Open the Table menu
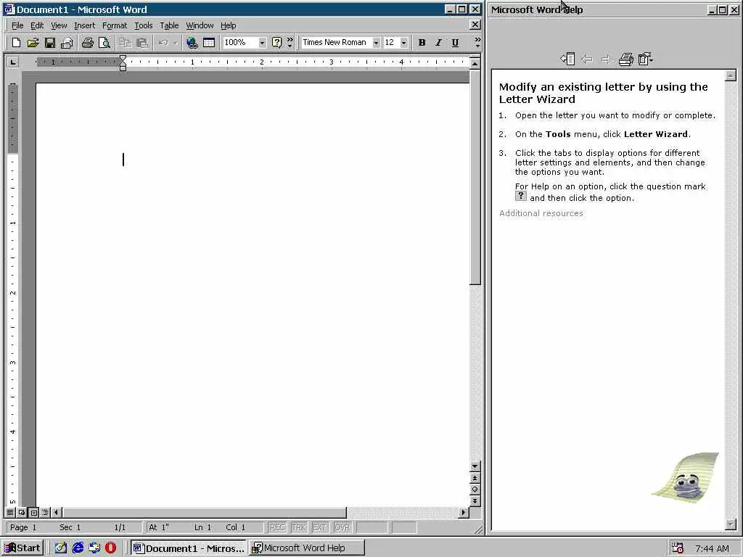The height and width of the screenshot is (557, 743). coord(168,25)
